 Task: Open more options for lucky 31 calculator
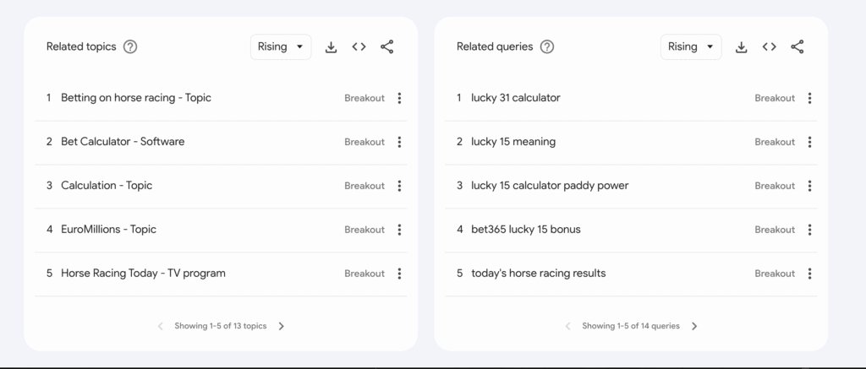point(809,98)
